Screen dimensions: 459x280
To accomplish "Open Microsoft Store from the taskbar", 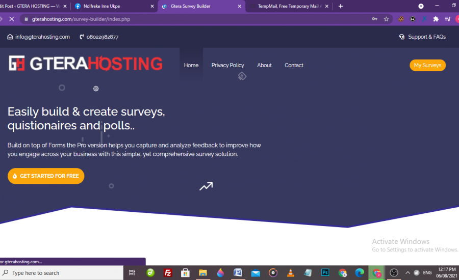I will pos(185,273).
